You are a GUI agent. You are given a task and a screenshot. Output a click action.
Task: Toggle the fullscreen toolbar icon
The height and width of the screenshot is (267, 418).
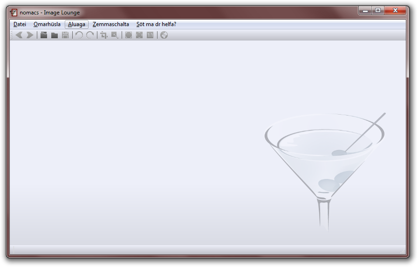(x=129, y=35)
